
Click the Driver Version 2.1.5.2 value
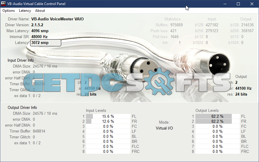coord(37,25)
